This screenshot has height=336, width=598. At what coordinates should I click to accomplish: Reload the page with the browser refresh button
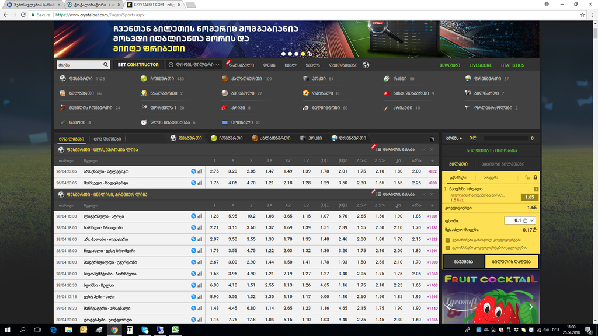(23, 15)
